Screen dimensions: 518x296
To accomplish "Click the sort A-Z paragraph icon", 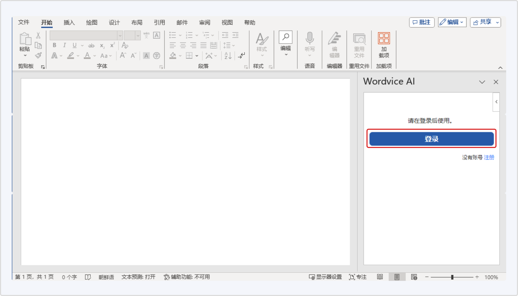I will pyautogui.click(x=228, y=55).
